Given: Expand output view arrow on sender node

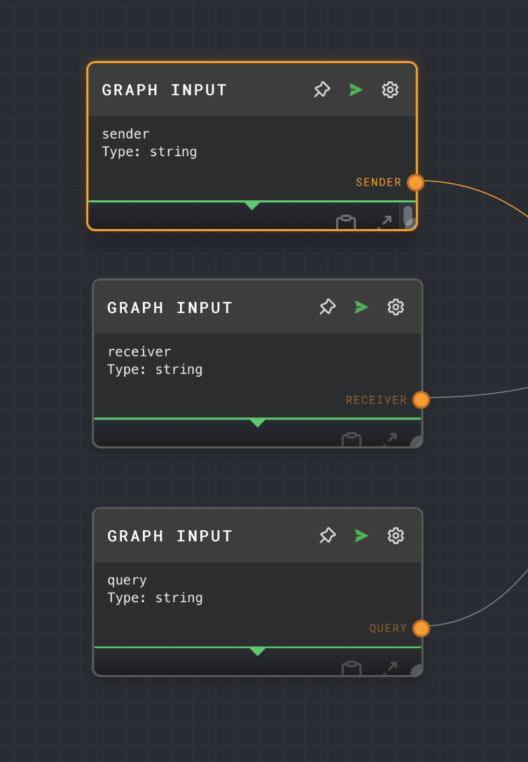Looking at the screenshot, I should pos(384,222).
